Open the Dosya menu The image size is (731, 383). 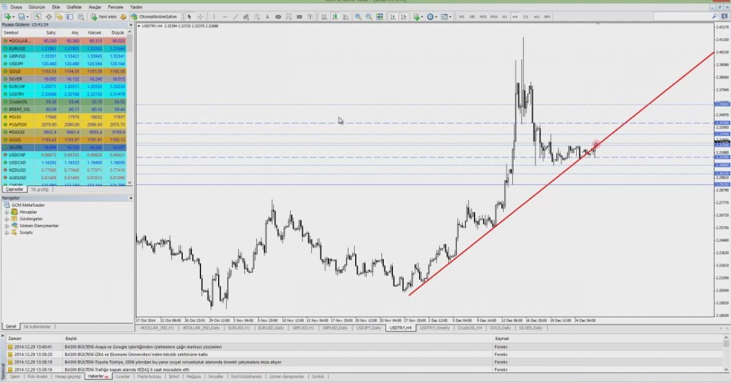tap(16, 7)
